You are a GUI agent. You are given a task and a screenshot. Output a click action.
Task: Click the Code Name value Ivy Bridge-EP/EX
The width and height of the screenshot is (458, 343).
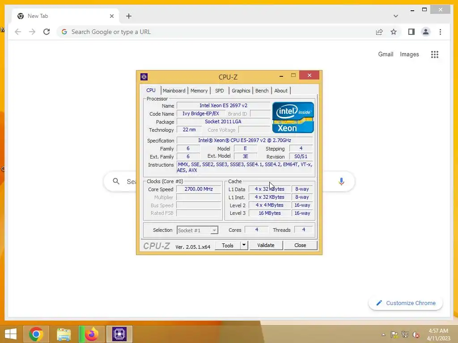201,113
